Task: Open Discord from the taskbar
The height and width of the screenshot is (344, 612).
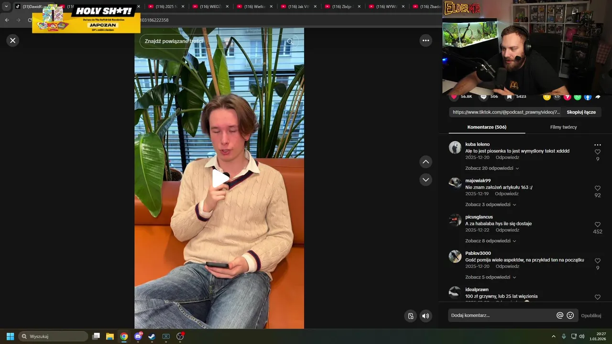Action: [138, 336]
